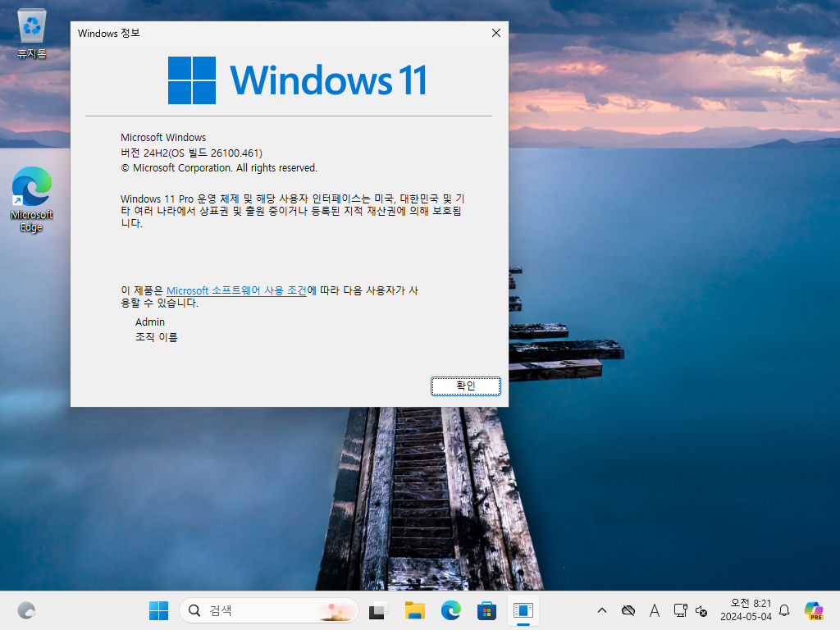Click the search highlights image in search box
This screenshot has height=630, width=840.
coord(336,611)
